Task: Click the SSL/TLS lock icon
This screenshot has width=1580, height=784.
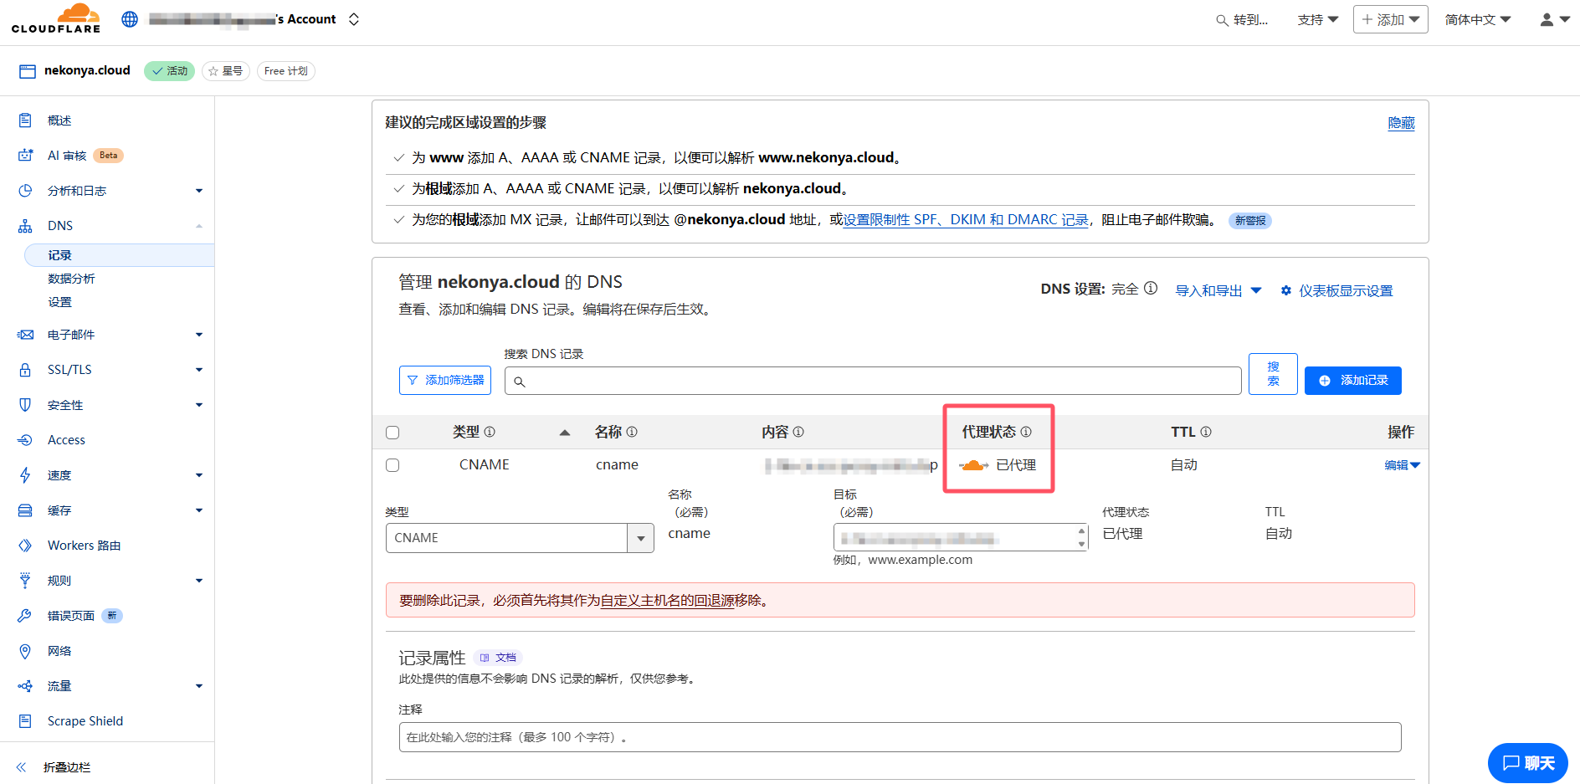Action: [25, 370]
